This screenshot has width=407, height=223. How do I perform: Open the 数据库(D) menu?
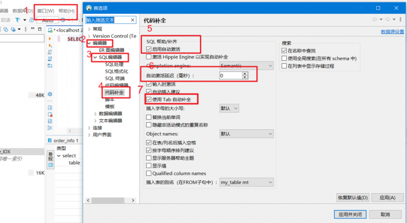pos(23,11)
